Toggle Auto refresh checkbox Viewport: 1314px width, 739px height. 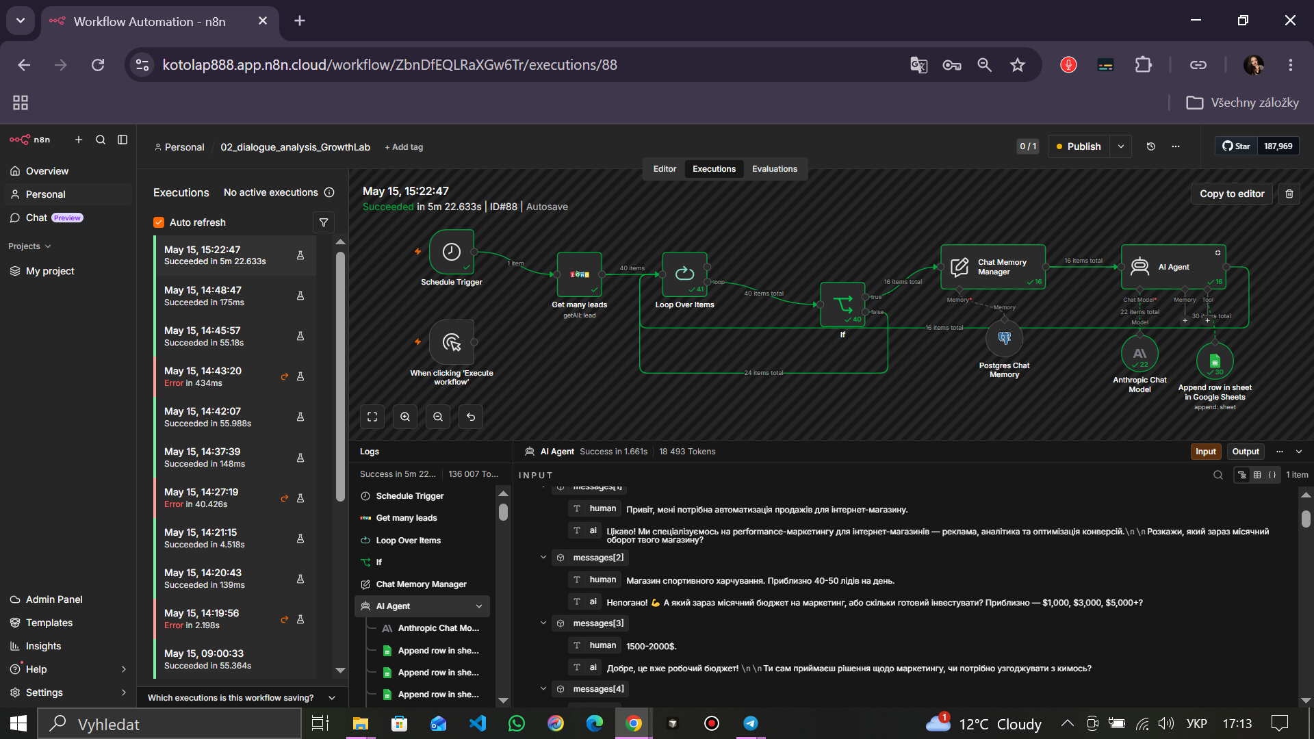tap(159, 222)
